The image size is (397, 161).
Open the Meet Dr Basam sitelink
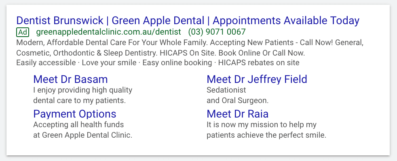[70, 79]
